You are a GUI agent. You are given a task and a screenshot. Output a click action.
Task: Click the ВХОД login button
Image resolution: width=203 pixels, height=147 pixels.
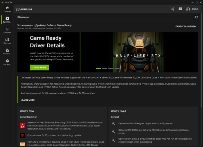[x=195, y=9]
